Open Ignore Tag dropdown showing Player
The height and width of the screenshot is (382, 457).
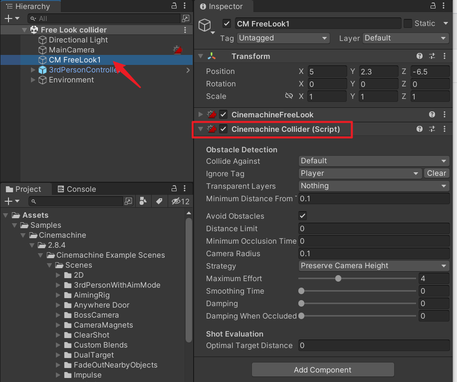pyautogui.click(x=360, y=173)
